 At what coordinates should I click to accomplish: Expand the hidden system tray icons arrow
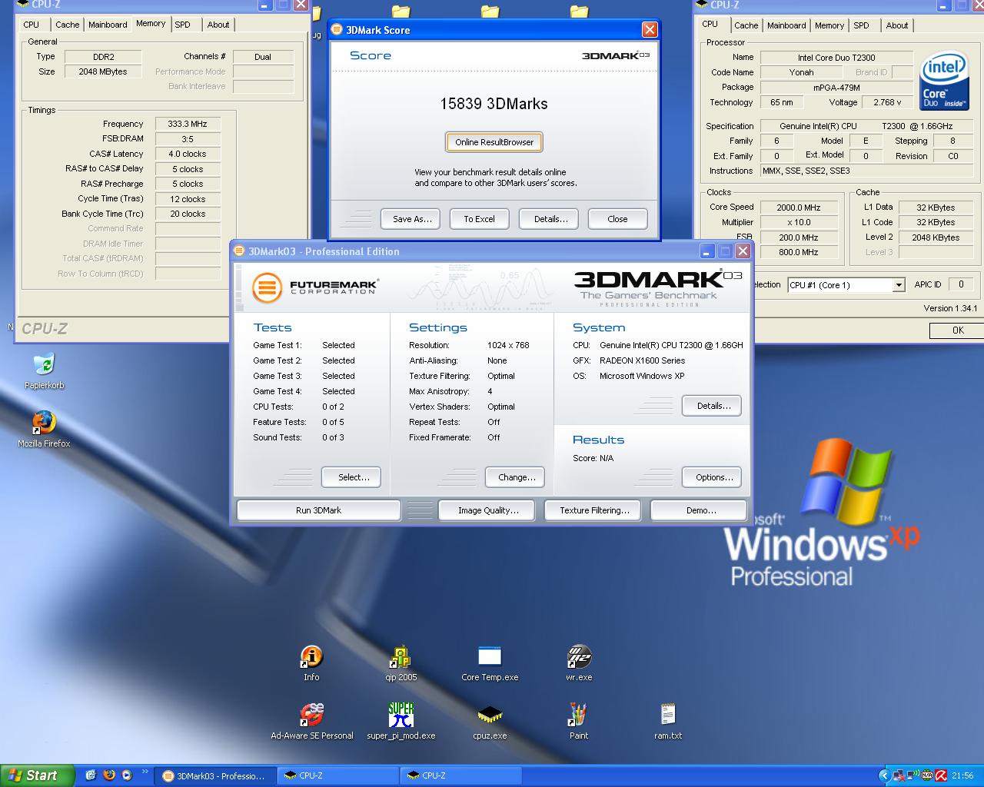(884, 775)
